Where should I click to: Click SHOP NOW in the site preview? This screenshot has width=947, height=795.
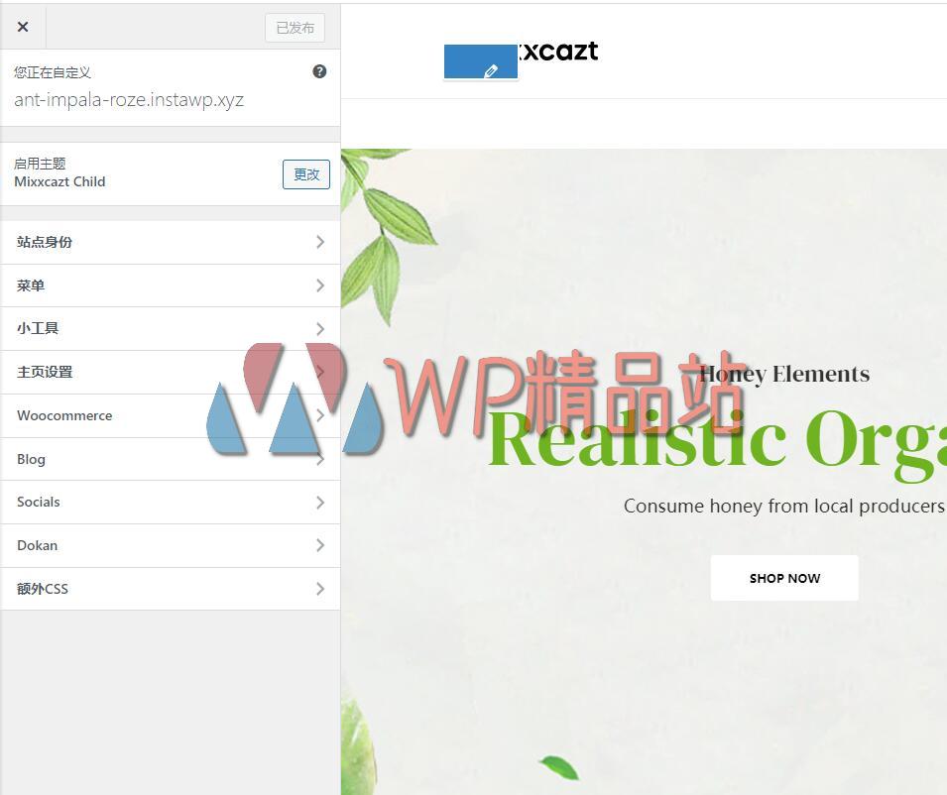tap(784, 578)
